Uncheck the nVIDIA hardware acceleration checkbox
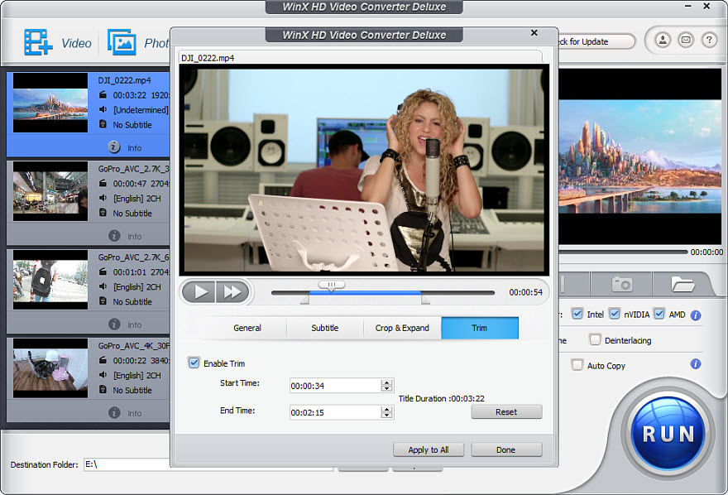This screenshot has width=728, height=495. (x=614, y=315)
